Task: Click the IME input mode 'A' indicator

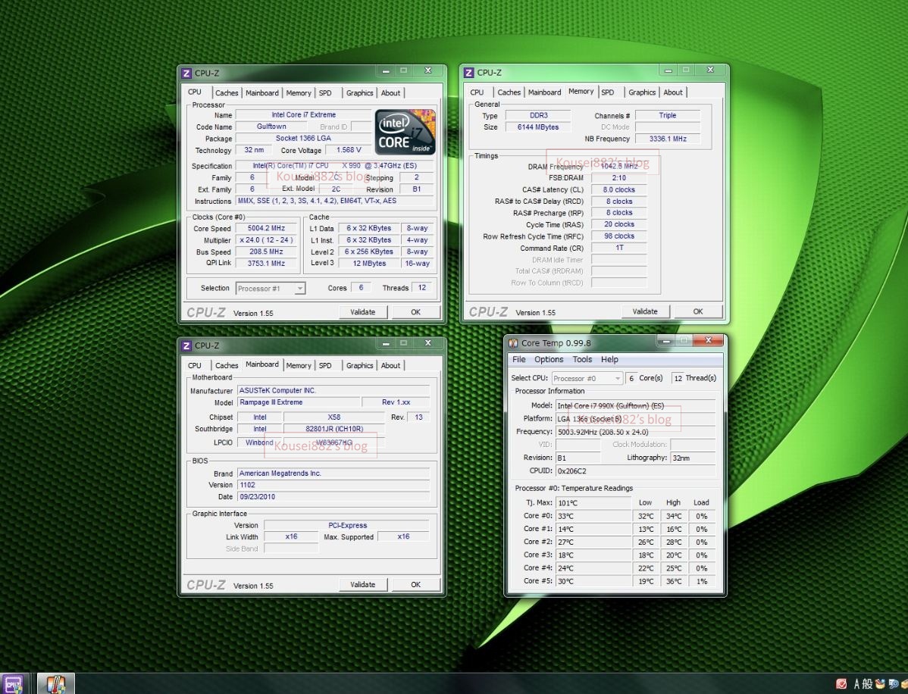Action: pyautogui.click(x=856, y=684)
